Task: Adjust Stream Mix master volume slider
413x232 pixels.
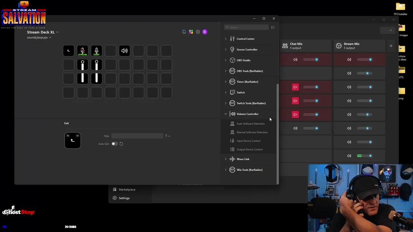Action: [x=364, y=60]
